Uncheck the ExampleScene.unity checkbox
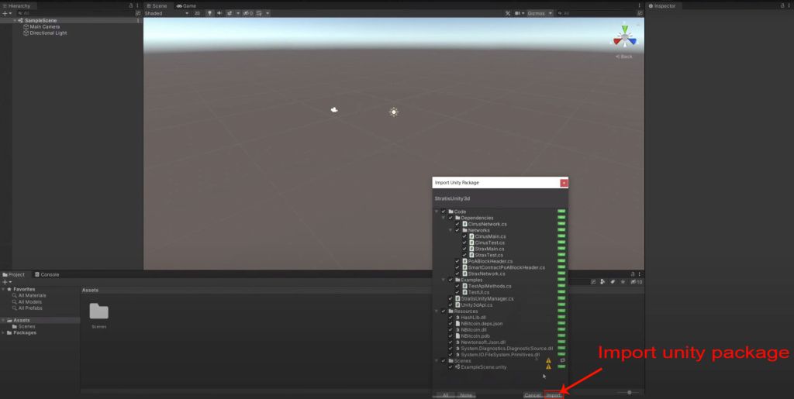794x399 pixels. click(x=451, y=366)
